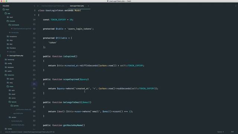The height and width of the screenshot is (134, 238).
Task: Open _notifications.blade.php in partials
Action: 23,109
